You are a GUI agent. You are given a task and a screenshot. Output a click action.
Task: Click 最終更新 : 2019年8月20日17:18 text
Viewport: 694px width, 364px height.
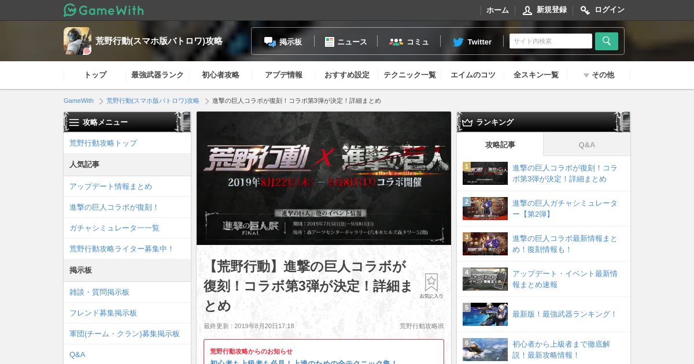tap(249, 326)
